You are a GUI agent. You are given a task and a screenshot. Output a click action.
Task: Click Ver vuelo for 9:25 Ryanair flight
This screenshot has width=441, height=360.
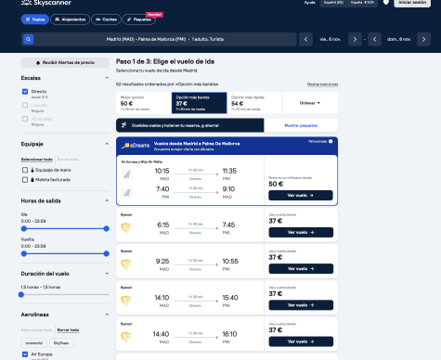301,269
